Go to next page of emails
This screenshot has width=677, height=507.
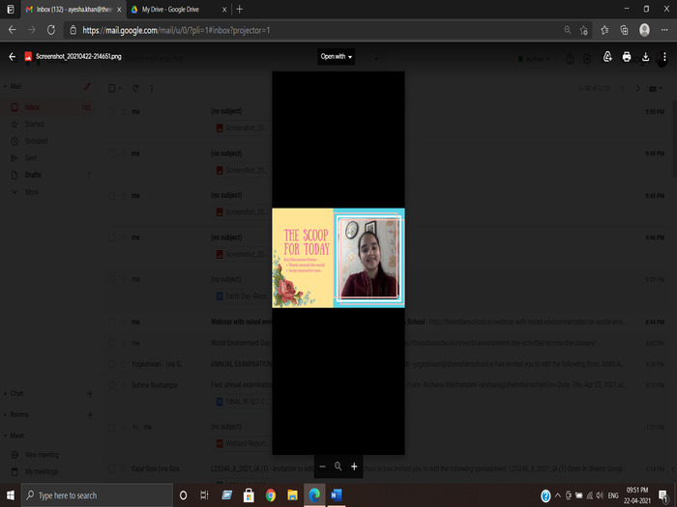637,89
